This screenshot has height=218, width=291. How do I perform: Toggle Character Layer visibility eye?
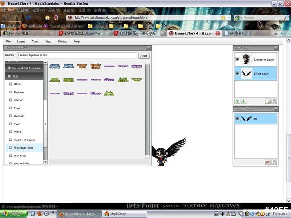point(237,59)
